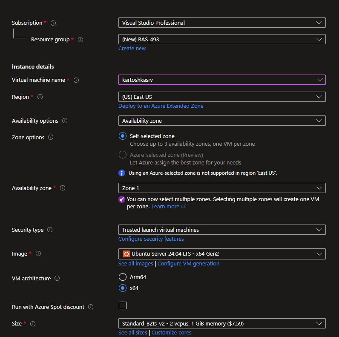Image resolution: width=339 pixels, height=337 pixels.
Task: Expand Availability options dropdown
Action: pos(222,121)
